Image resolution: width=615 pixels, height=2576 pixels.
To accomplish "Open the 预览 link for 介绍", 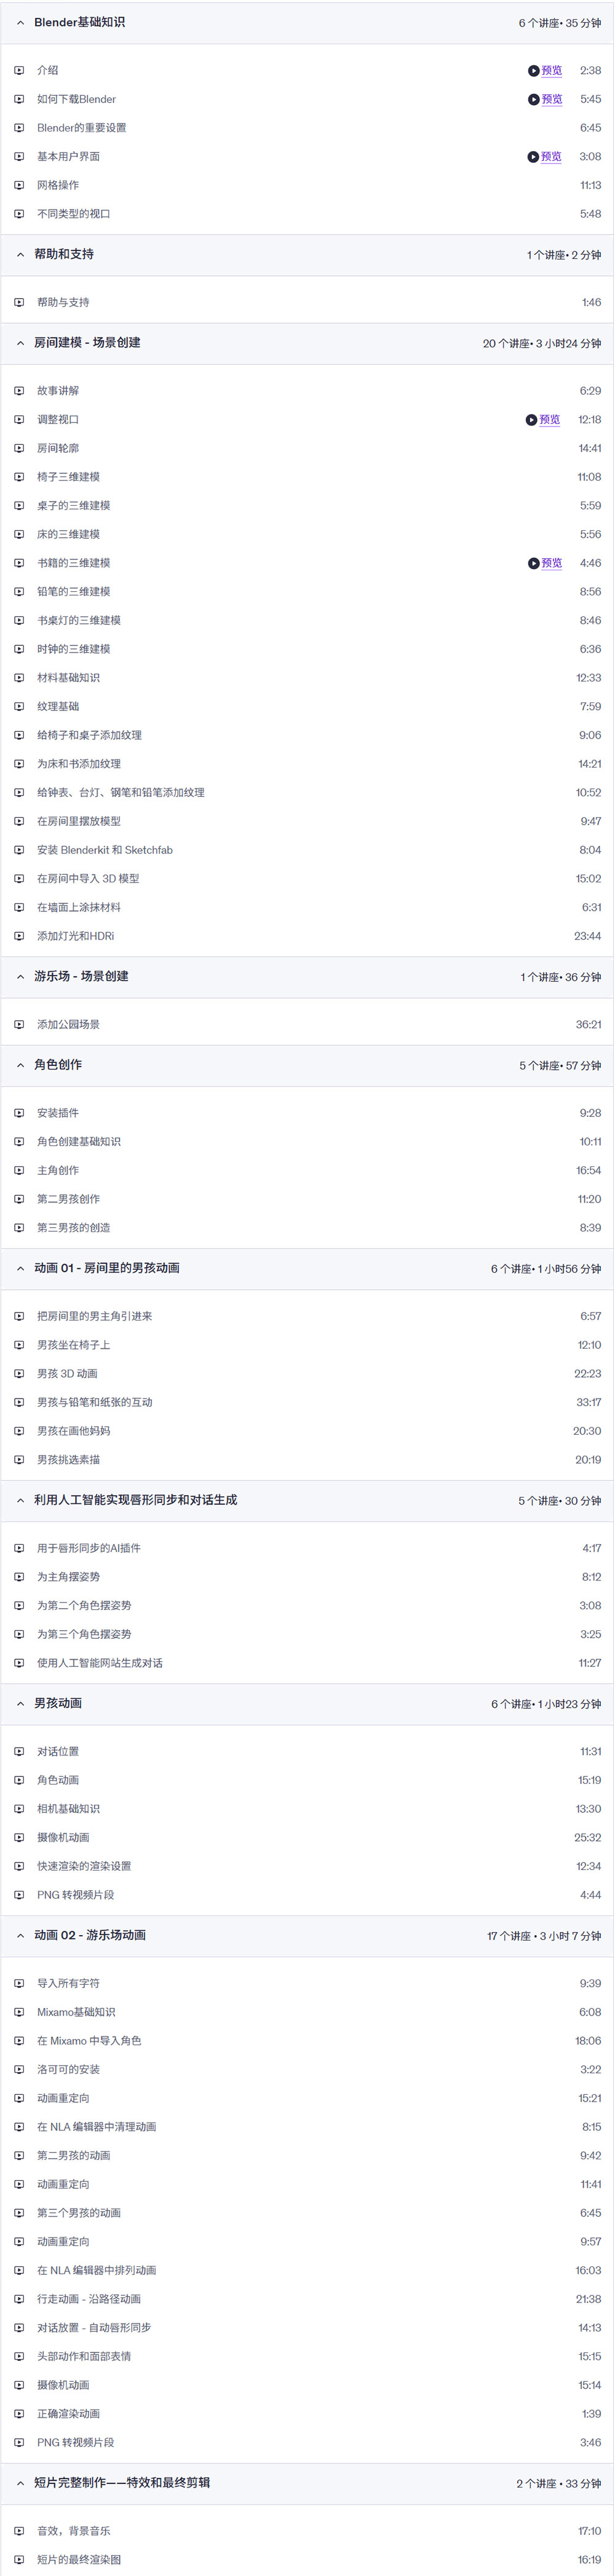I will point(551,71).
